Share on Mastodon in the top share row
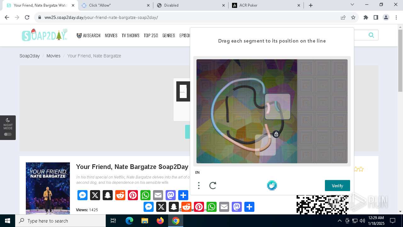 171,195
